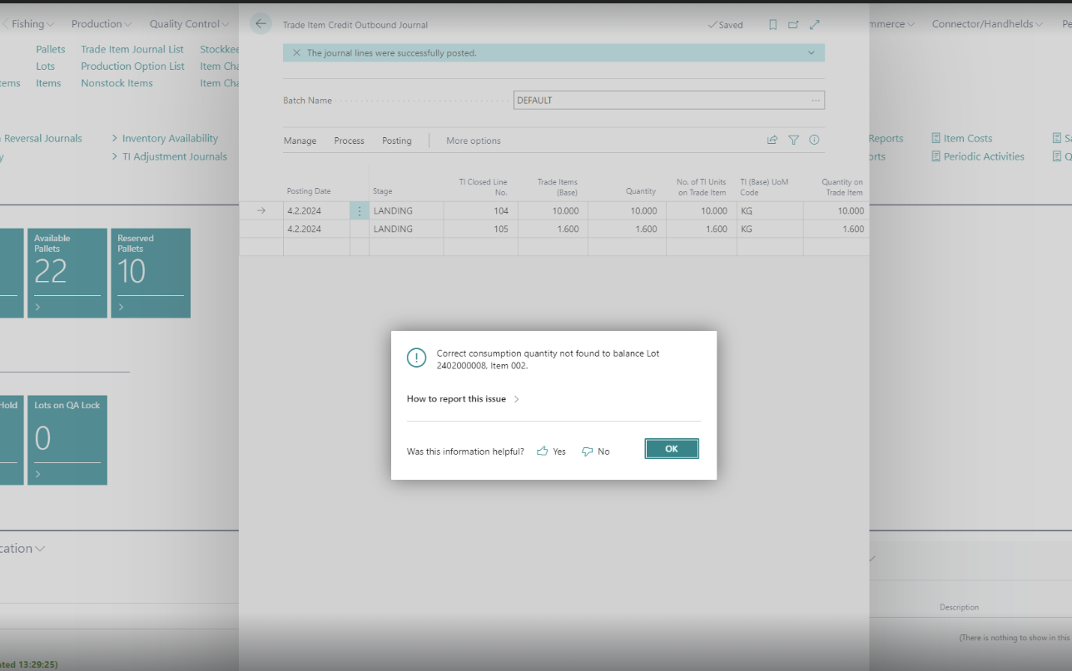Expand the notification bar chevron
The image size is (1072, 671).
(811, 53)
